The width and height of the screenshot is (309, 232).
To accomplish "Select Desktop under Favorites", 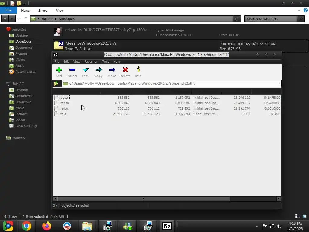I will (x=21, y=36).
